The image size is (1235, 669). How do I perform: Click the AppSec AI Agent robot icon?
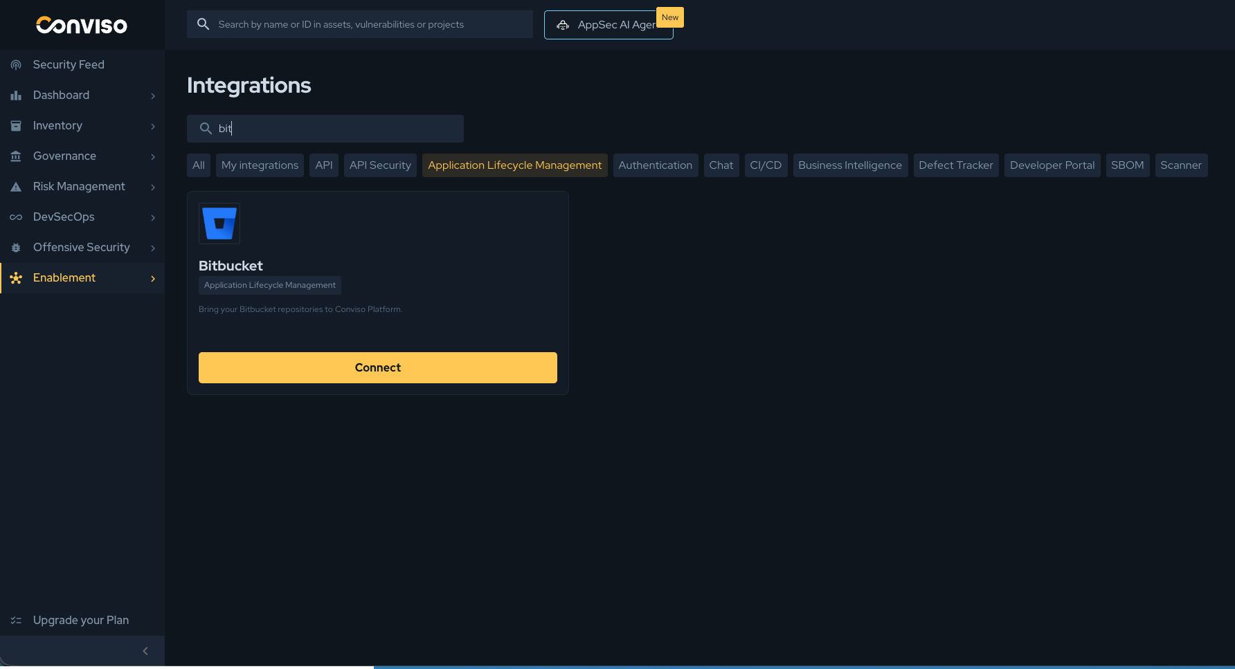pos(563,25)
